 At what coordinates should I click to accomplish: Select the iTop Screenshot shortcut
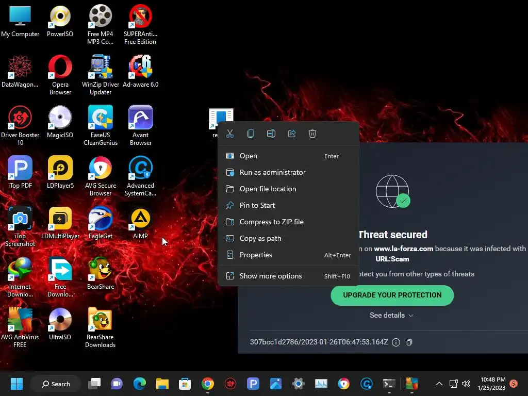pos(20,227)
